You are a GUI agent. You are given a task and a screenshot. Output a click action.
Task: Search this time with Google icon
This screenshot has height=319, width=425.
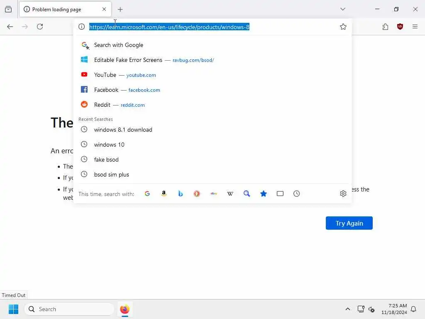click(147, 194)
